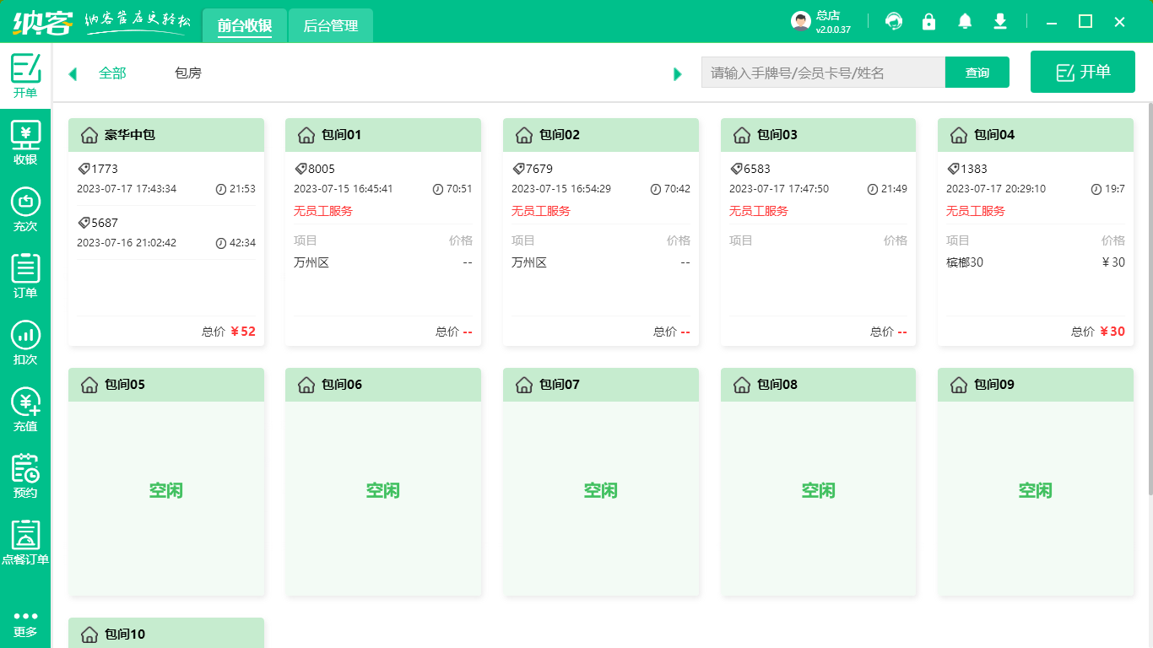Open the idle room 包间07 card
The image size is (1153, 648).
(601, 490)
